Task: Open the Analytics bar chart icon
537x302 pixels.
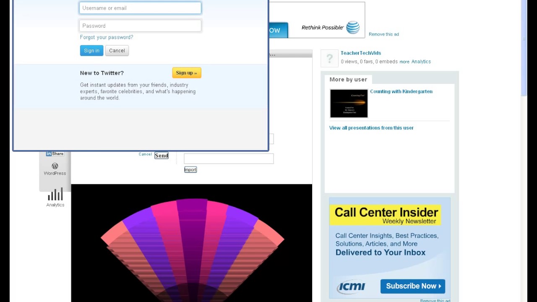Action: (55, 194)
